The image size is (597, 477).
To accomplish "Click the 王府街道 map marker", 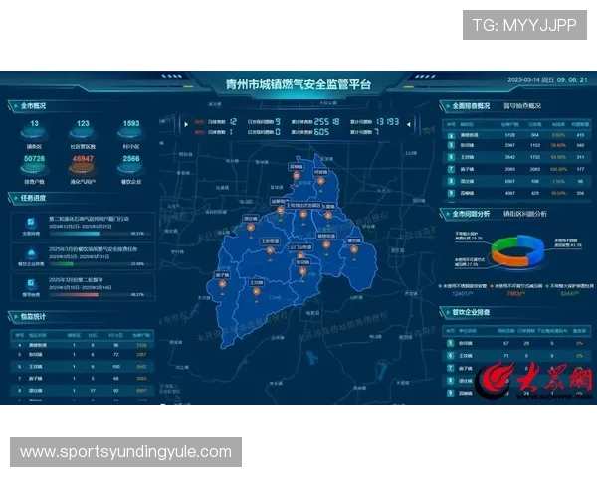I will click(x=270, y=250).
